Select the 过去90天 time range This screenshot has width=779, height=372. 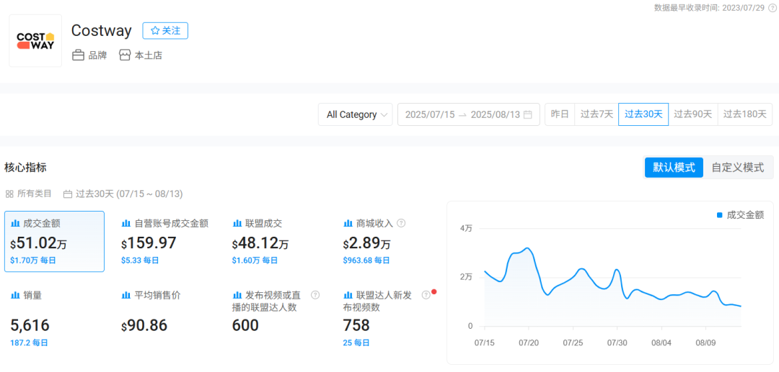click(692, 114)
